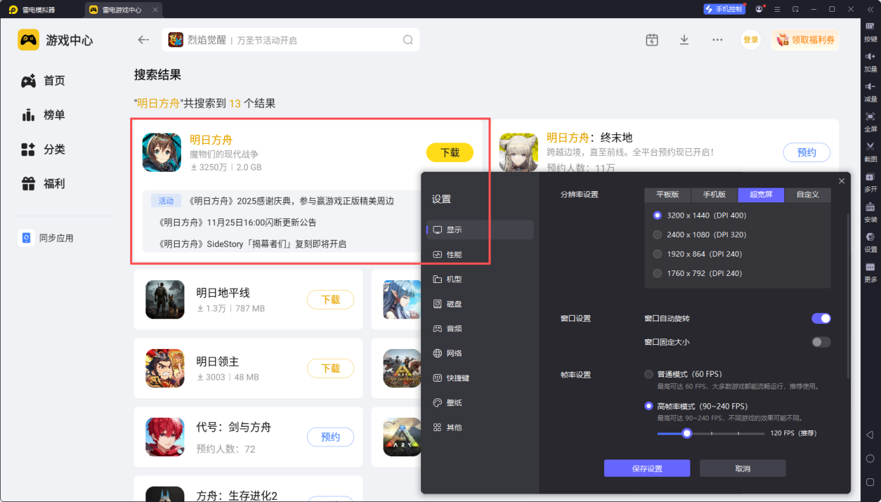Download 明日方舟 from the search results
The height and width of the screenshot is (502, 881).
pyautogui.click(x=450, y=152)
